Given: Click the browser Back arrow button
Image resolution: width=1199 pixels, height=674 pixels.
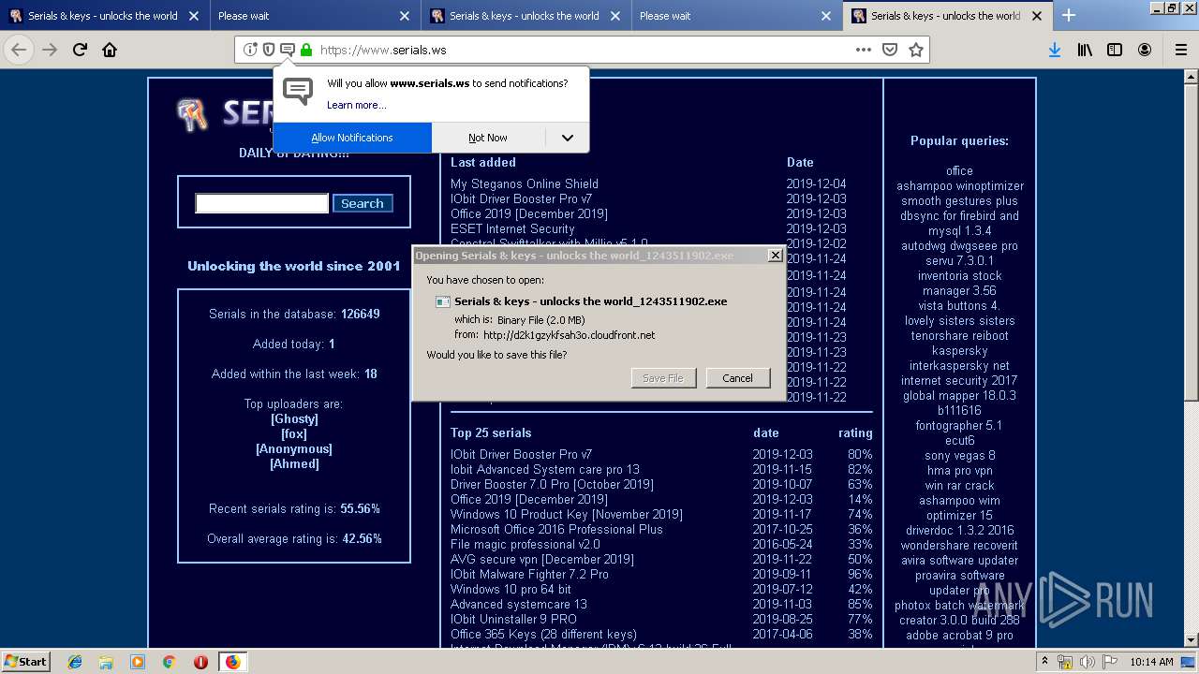Looking at the screenshot, I should (x=19, y=50).
